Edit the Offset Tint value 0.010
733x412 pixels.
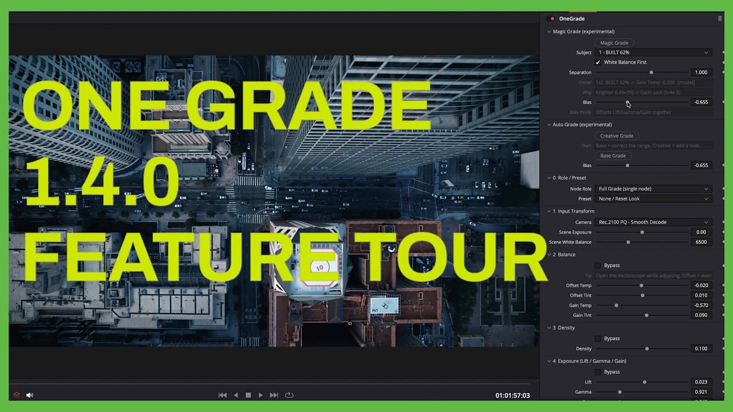[700, 295]
